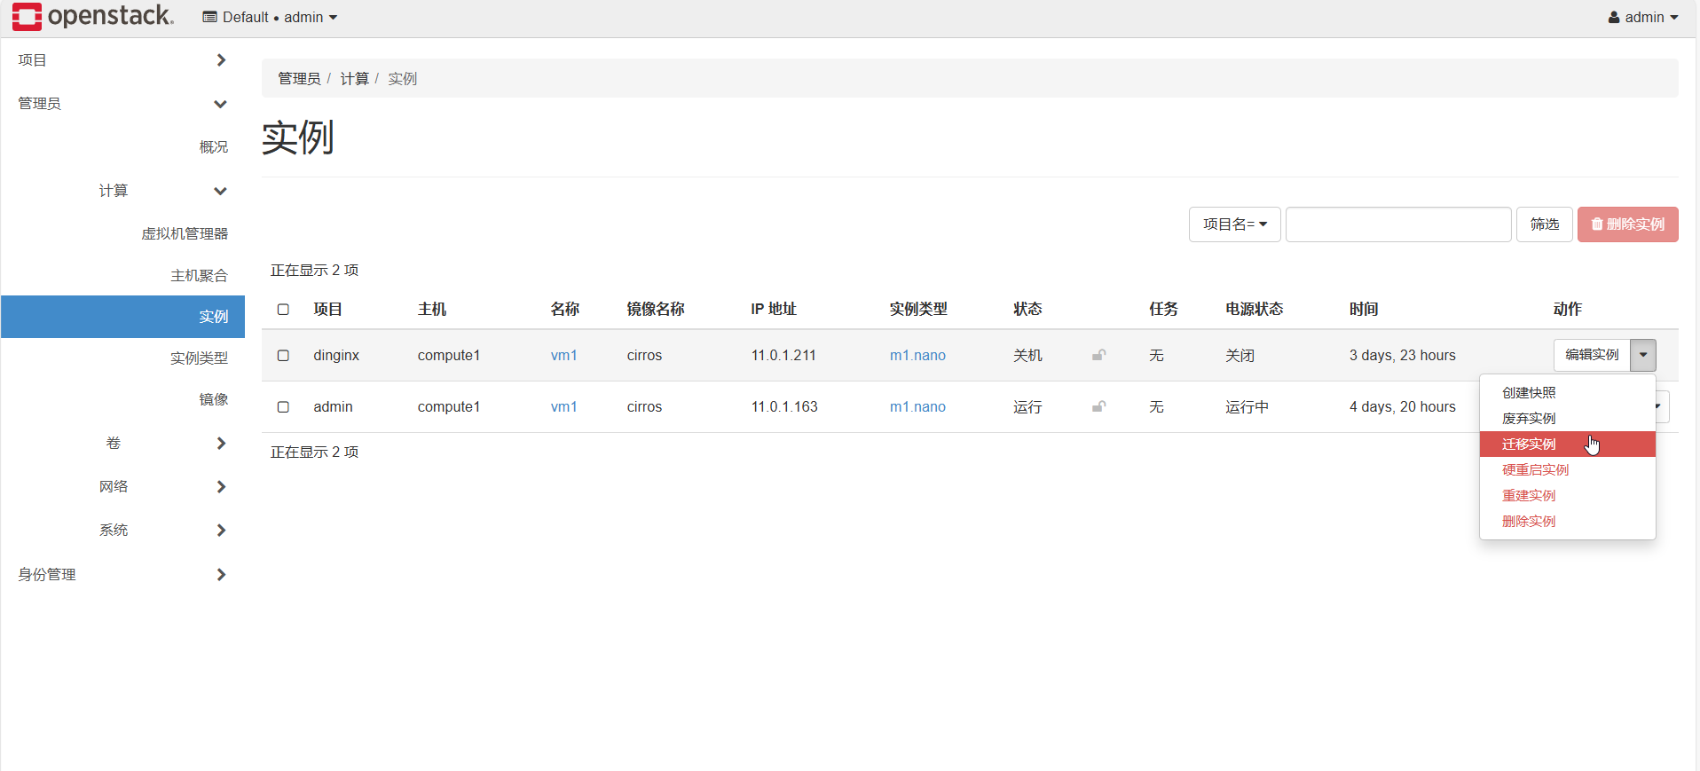Choose 迁移实例 from the action menu
The width and height of the screenshot is (1700, 771).
tap(1567, 445)
